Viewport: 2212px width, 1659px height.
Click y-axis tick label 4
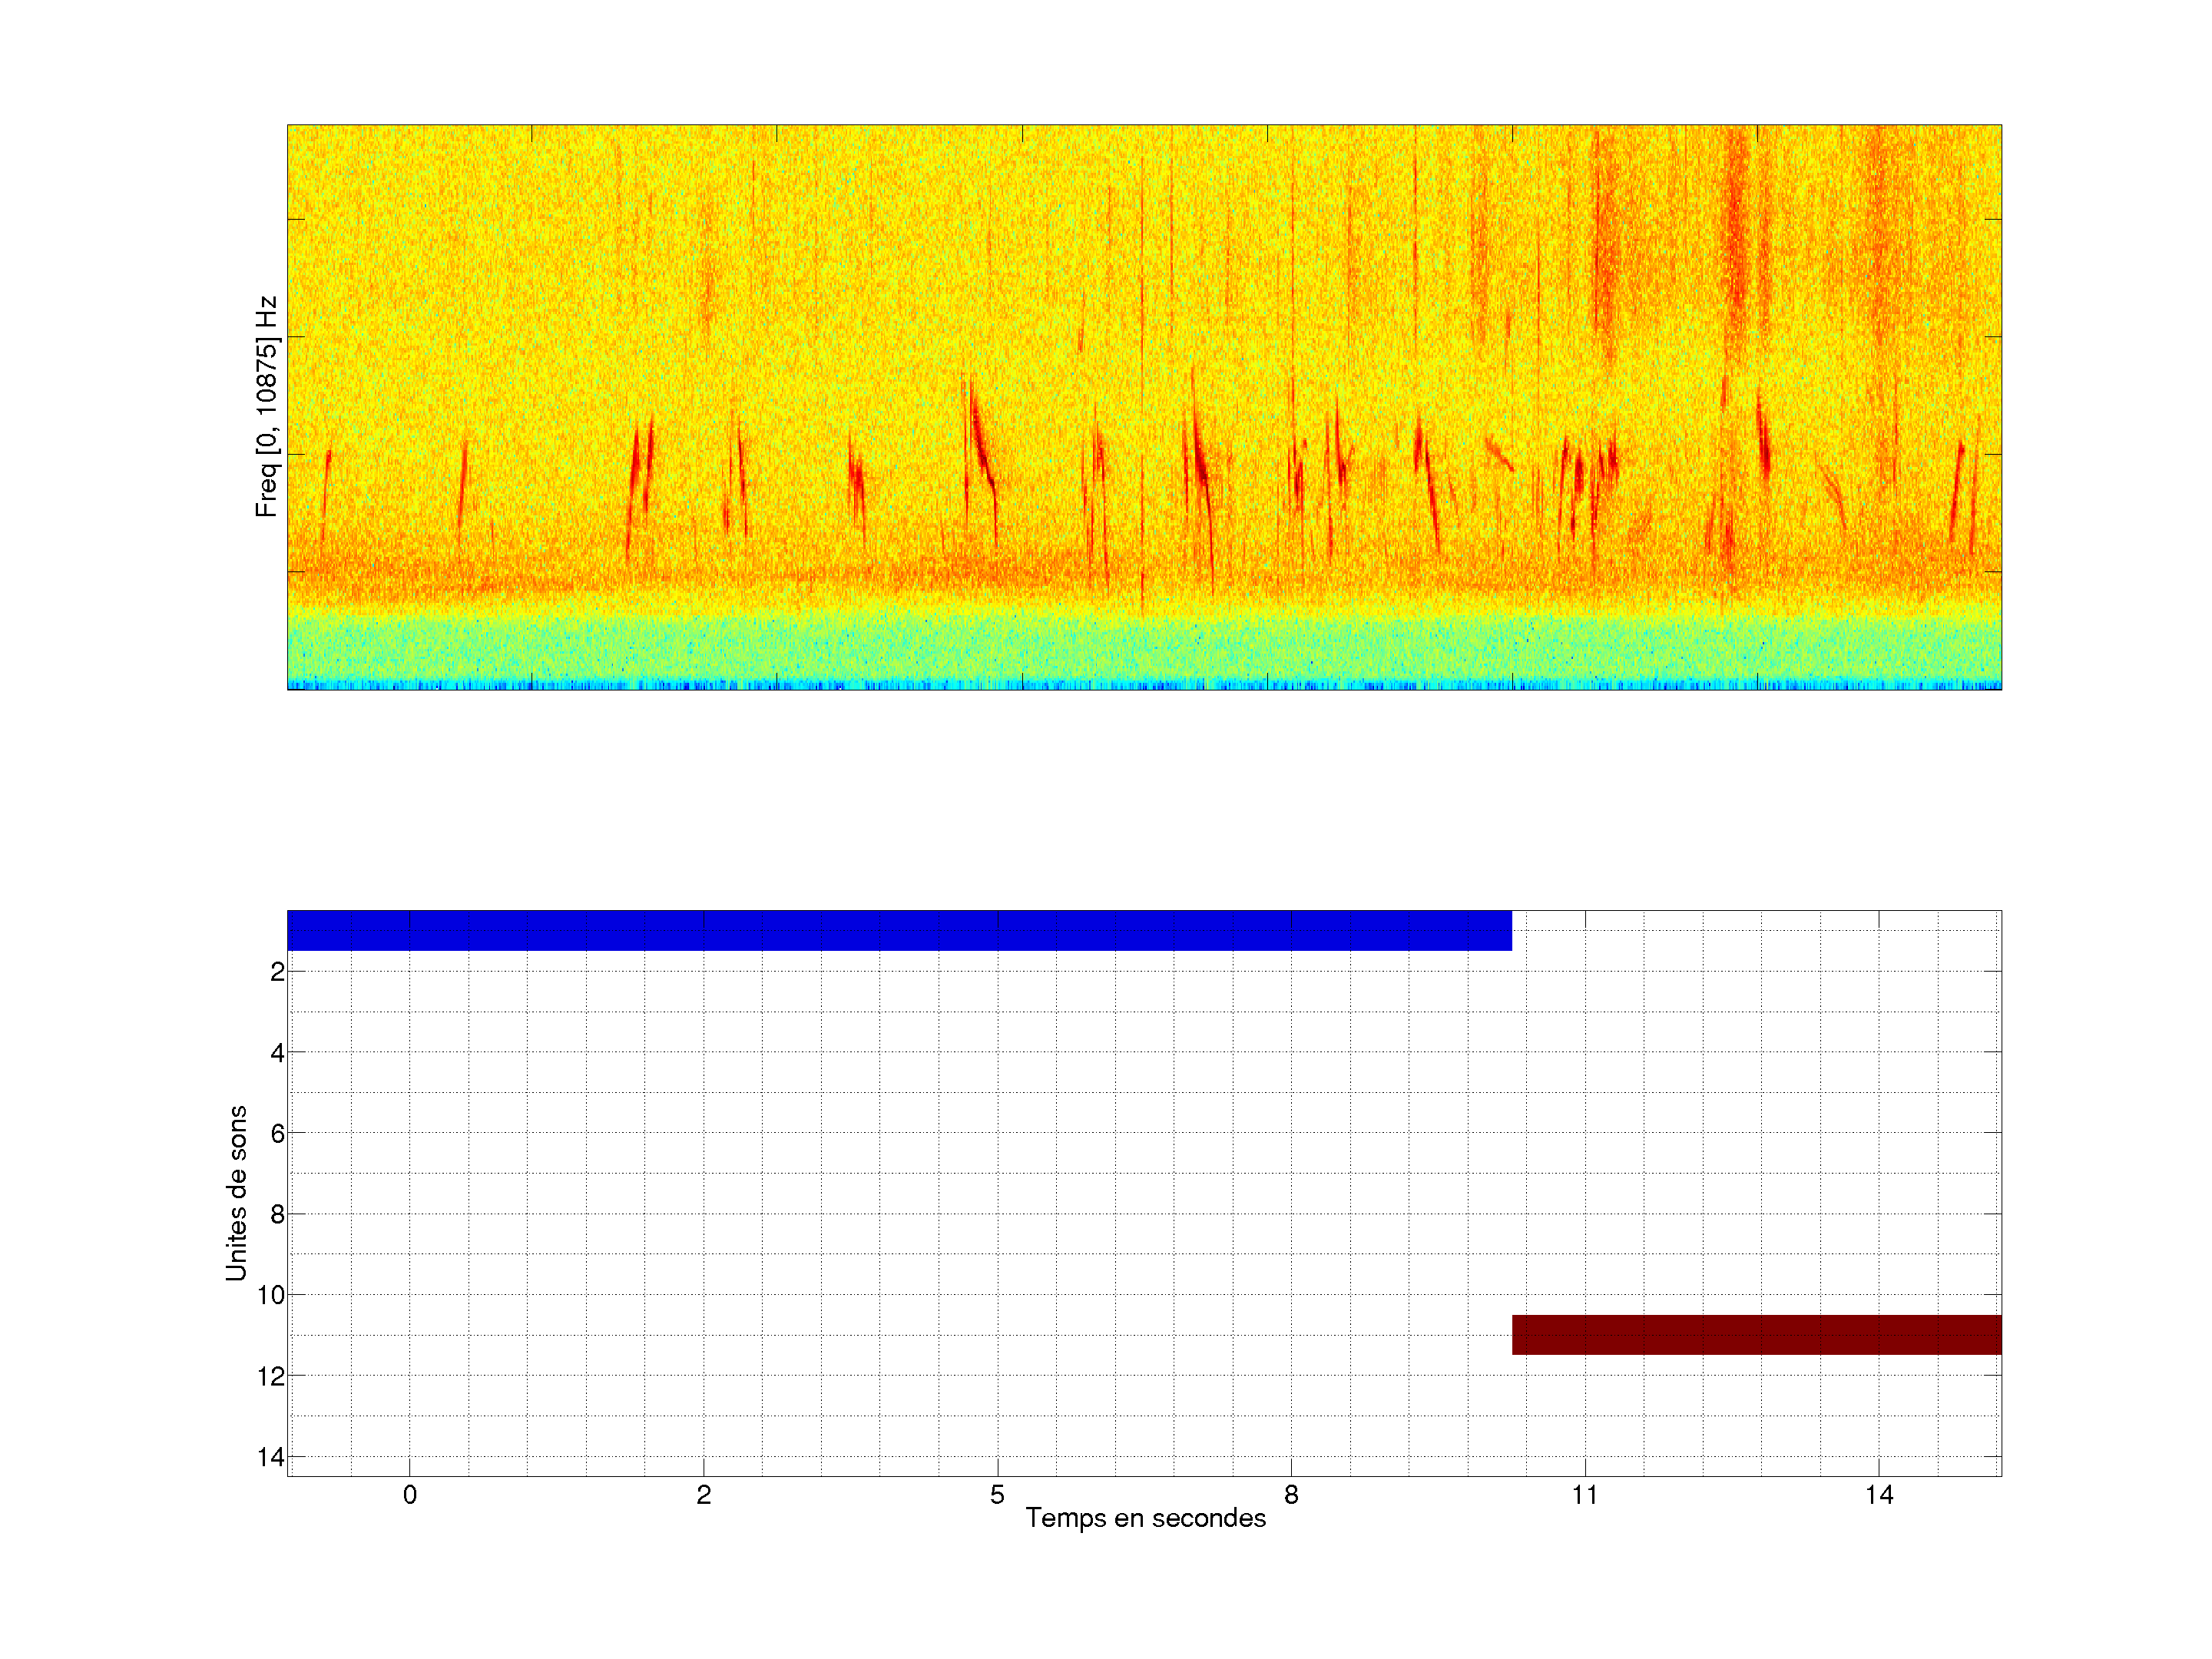[277, 1053]
